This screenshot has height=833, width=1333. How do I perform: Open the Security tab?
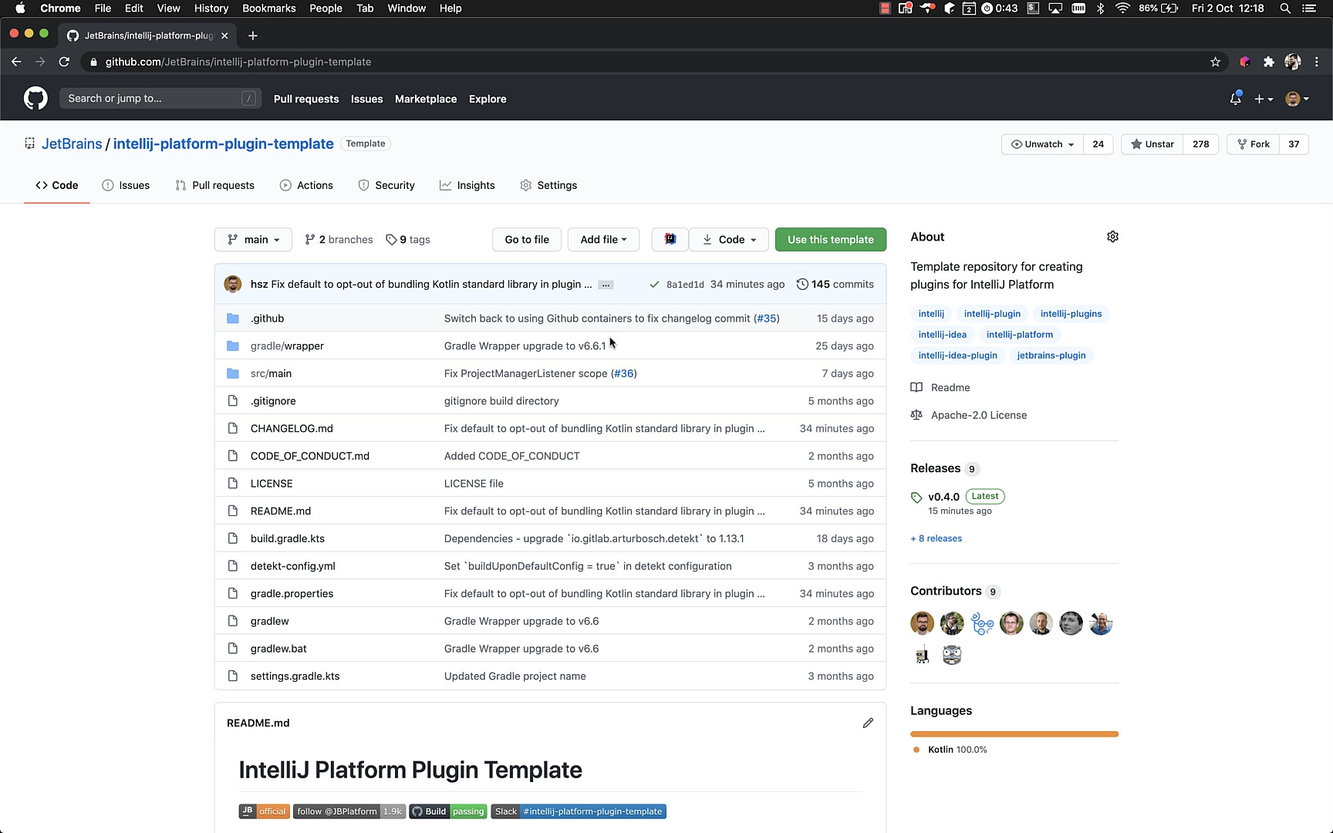[386, 185]
